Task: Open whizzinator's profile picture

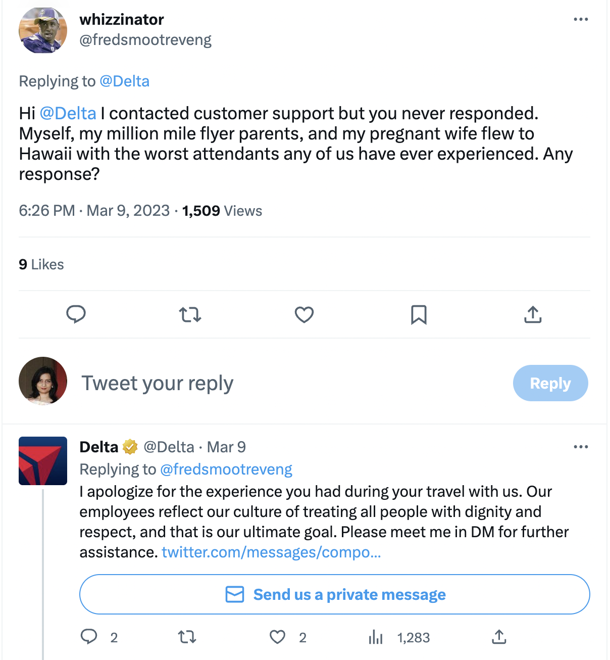Action: (x=43, y=30)
